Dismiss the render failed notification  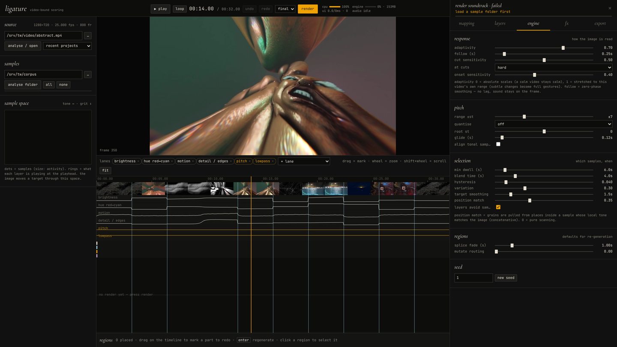[610, 8]
